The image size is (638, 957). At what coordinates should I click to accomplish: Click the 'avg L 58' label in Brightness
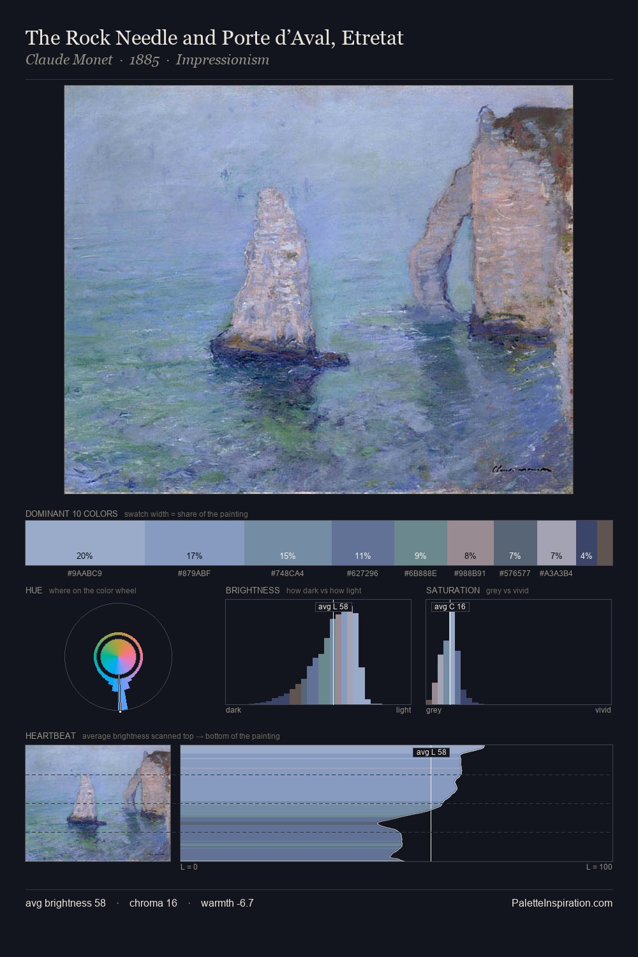[x=333, y=607]
